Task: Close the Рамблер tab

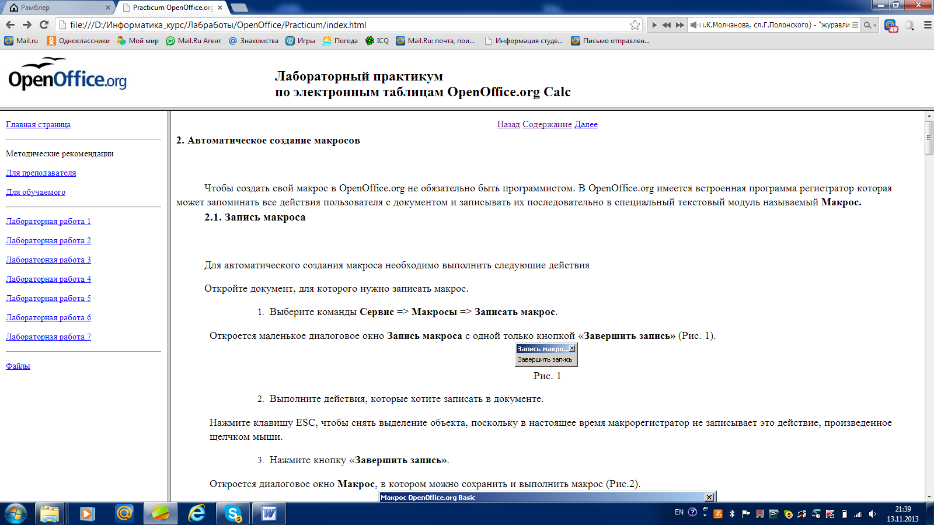Action: [x=107, y=8]
